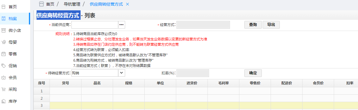Image resolution: width=358 pixels, height=110 pixels.
Task: Click the 扣率 column header
Action: pos(346,83)
